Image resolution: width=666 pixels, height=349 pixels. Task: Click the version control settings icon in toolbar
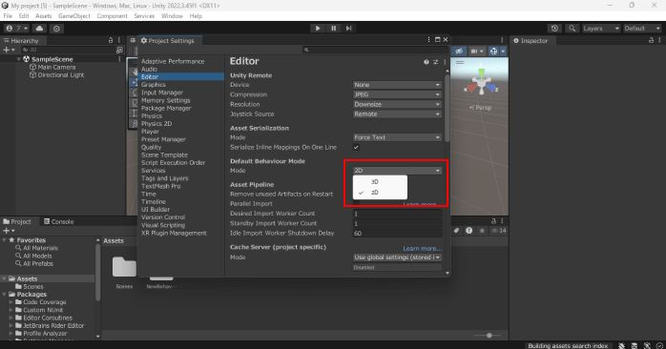56,29
